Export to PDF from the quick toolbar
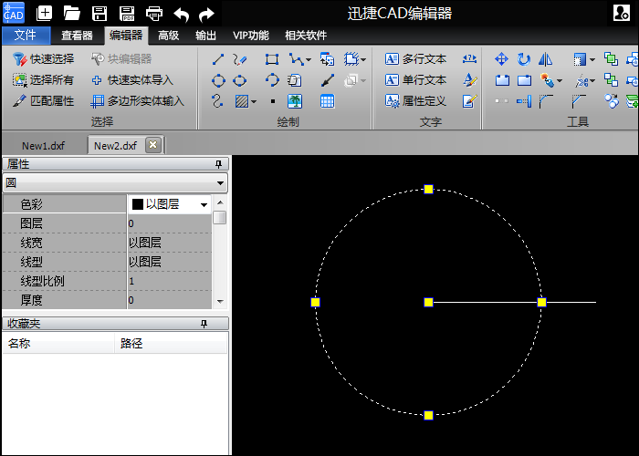 pos(127,13)
